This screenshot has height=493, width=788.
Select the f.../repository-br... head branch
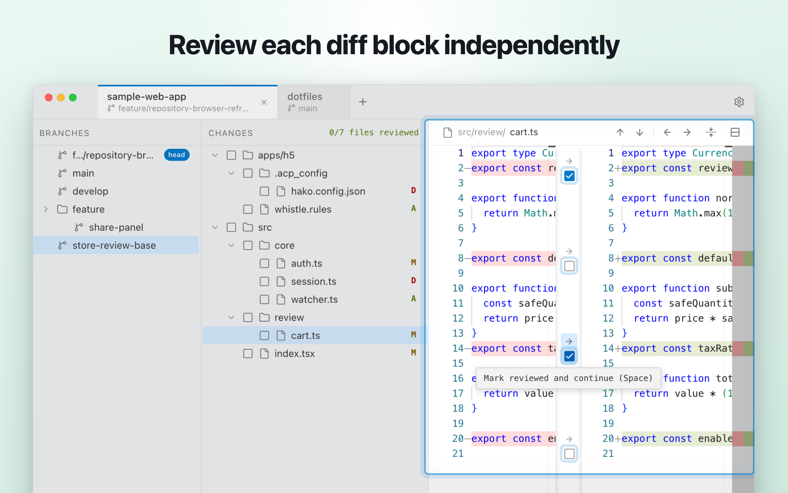click(116, 155)
